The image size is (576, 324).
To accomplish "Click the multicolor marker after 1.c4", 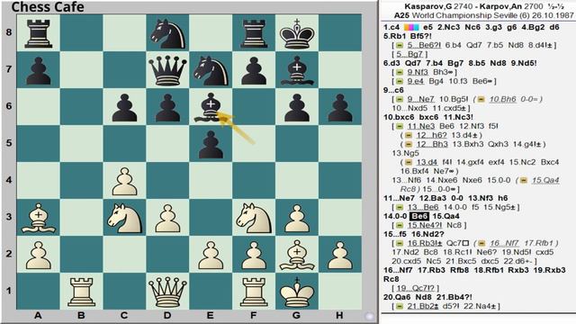I will (411, 27).
